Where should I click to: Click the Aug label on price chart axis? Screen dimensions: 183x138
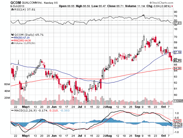[x=109, y=107]
